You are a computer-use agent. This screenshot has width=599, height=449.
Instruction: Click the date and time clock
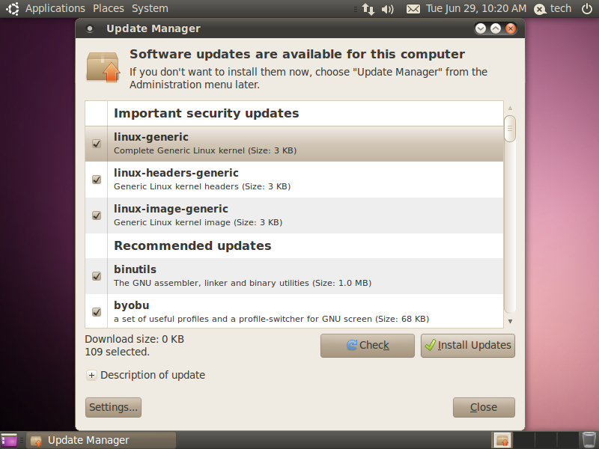tap(476, 8)
